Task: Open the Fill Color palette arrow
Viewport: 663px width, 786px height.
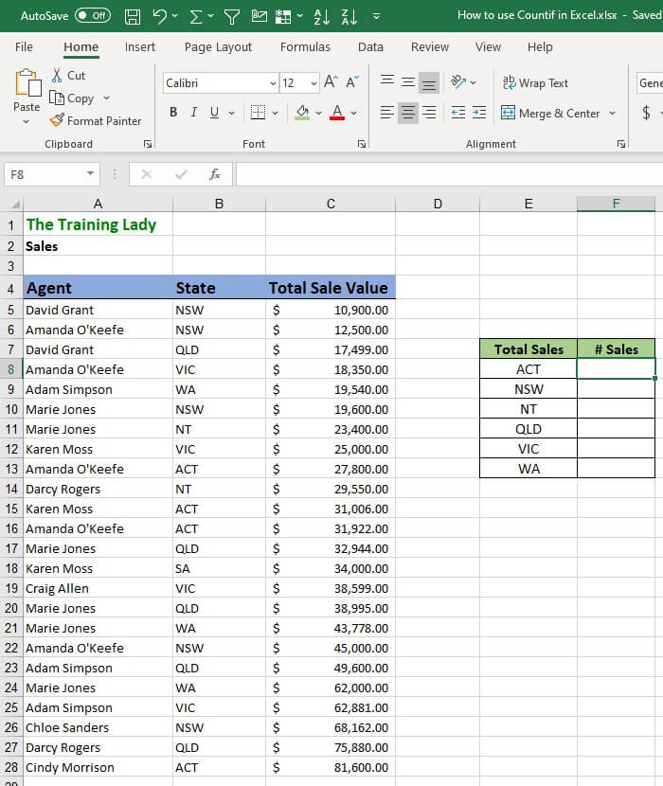Action: tap(318, 114)
